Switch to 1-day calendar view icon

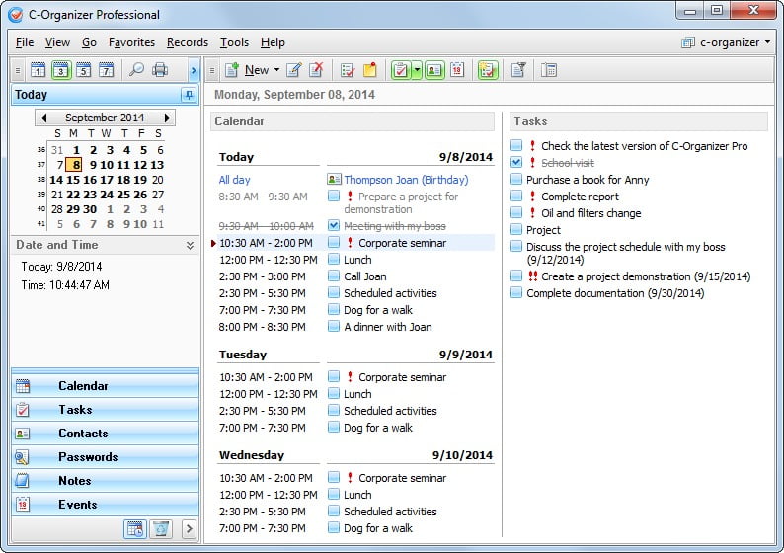pyautogui.click(x=38, y=70)
